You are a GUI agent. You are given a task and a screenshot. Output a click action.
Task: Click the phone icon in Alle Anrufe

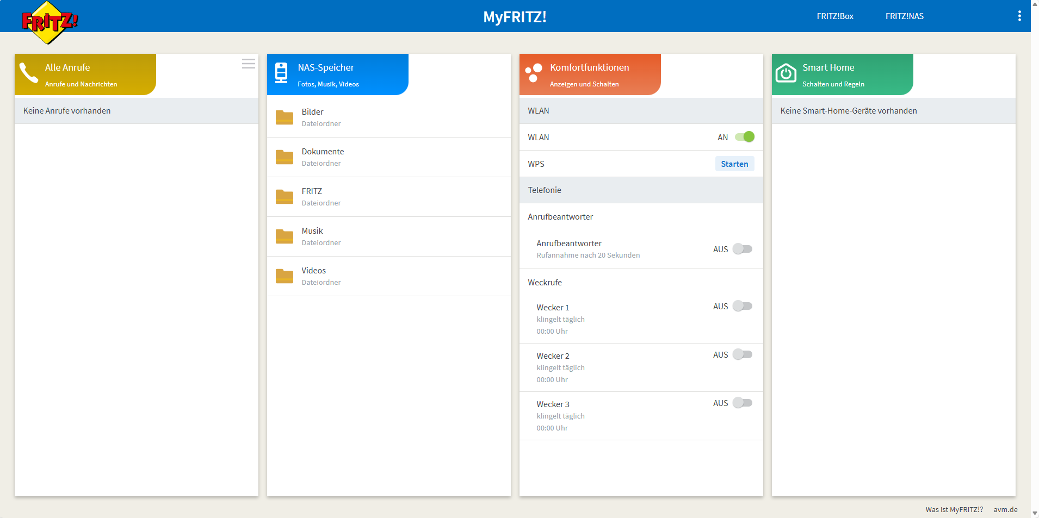(x=29, y=73)
